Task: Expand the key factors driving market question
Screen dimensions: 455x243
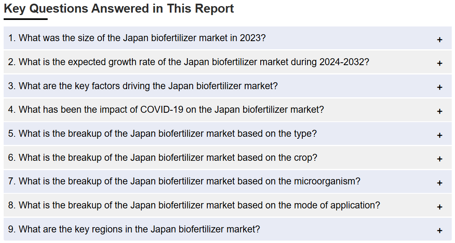Action: click(227, 86)
